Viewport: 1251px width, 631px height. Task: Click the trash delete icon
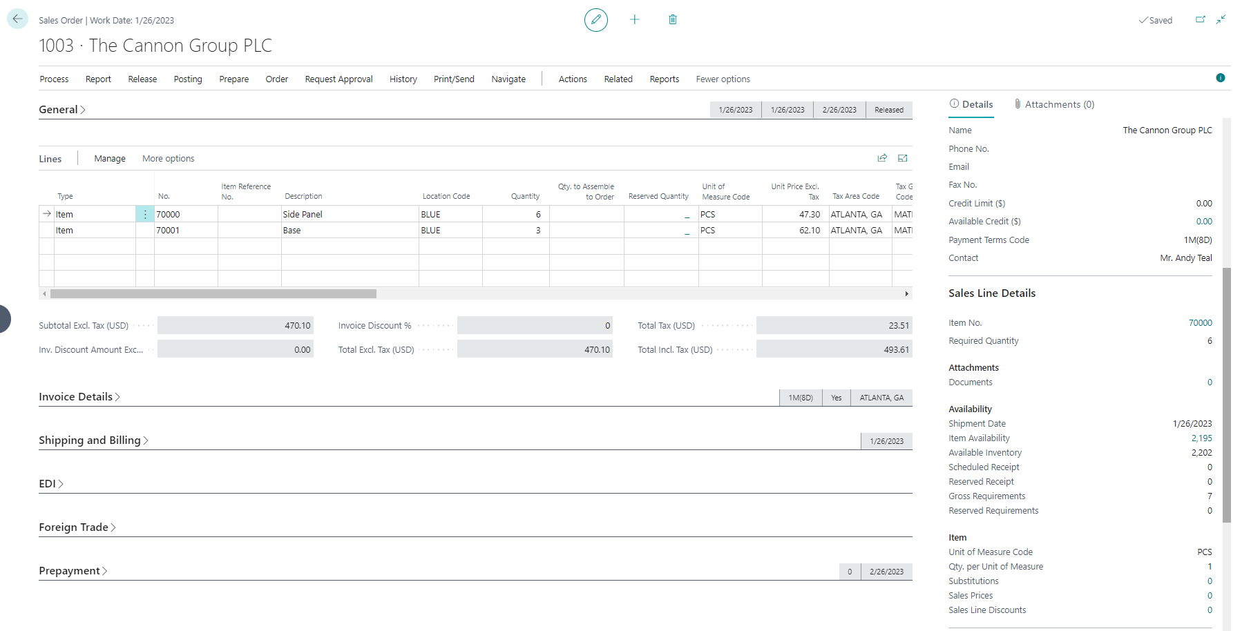[672, 20]
